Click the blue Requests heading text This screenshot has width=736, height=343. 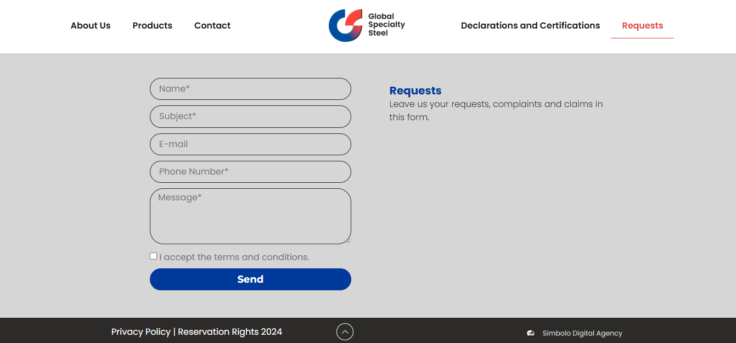(x=415, y=91)
